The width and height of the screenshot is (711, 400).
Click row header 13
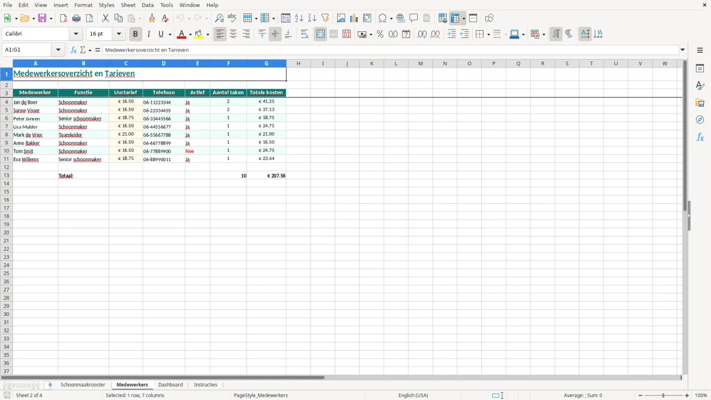tap(7, 175)
